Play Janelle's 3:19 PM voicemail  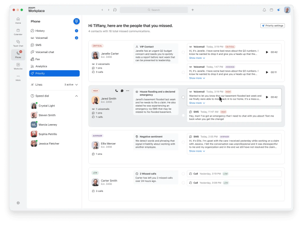(x=267, y=52)
